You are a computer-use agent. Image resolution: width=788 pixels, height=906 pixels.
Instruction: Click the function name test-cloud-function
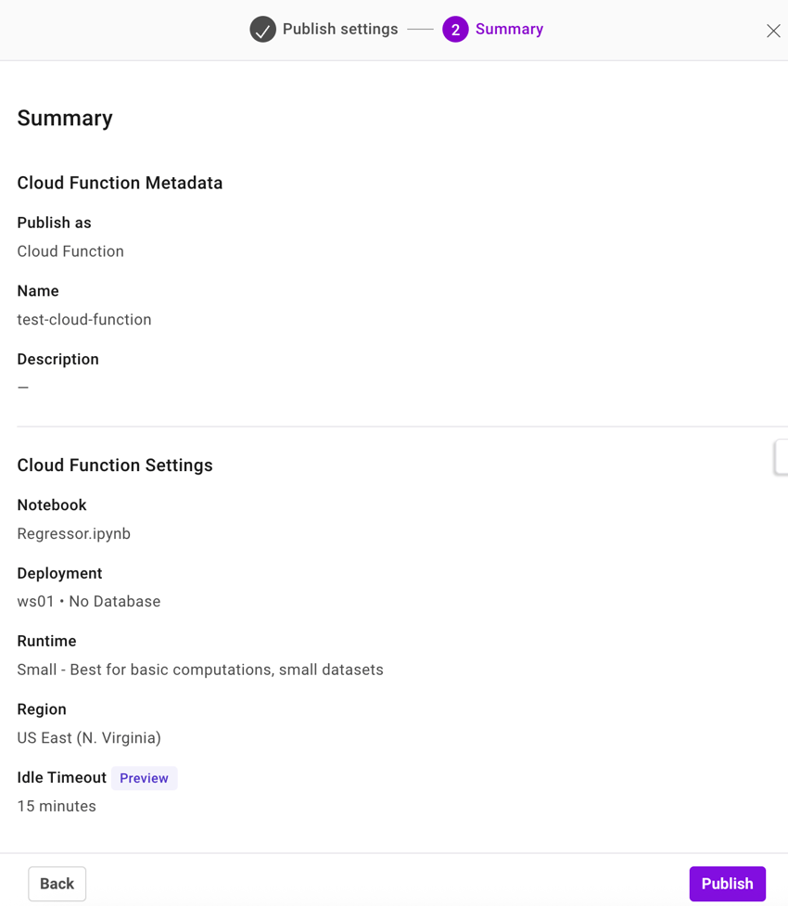pos(84,319)
